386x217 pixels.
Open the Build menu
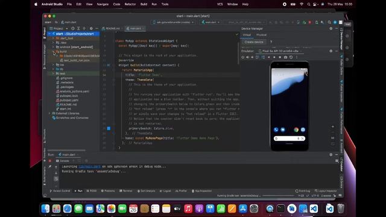pyautogui.click(x=144, y=4)
